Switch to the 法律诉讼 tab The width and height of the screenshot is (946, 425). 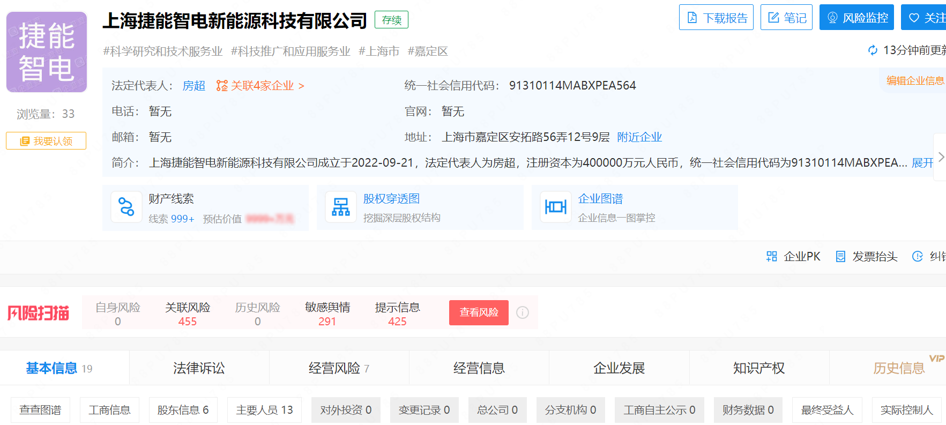(199, 368)
